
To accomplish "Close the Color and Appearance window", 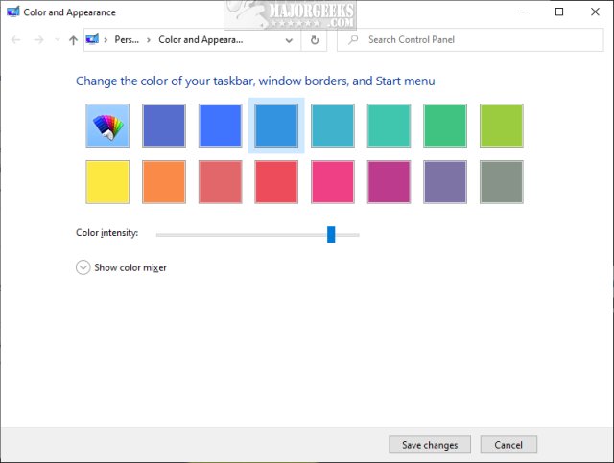I will click(x=595, y=12).
